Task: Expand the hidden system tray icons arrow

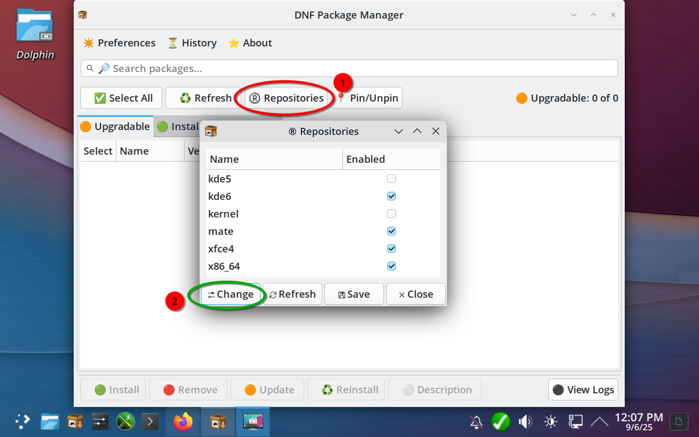Action: click(599, 422)
